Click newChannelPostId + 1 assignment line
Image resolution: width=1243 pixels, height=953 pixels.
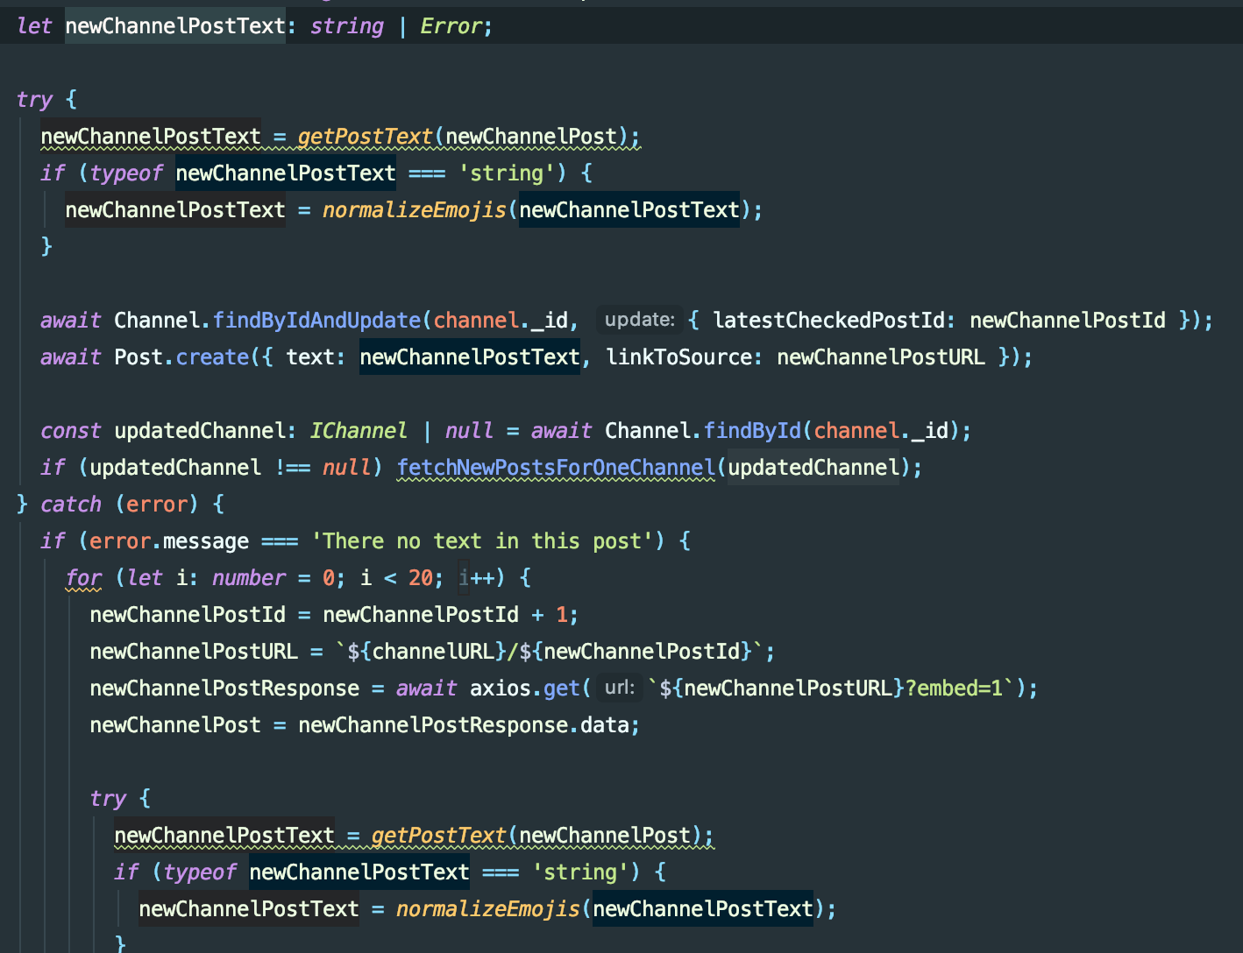pos(333,614)
